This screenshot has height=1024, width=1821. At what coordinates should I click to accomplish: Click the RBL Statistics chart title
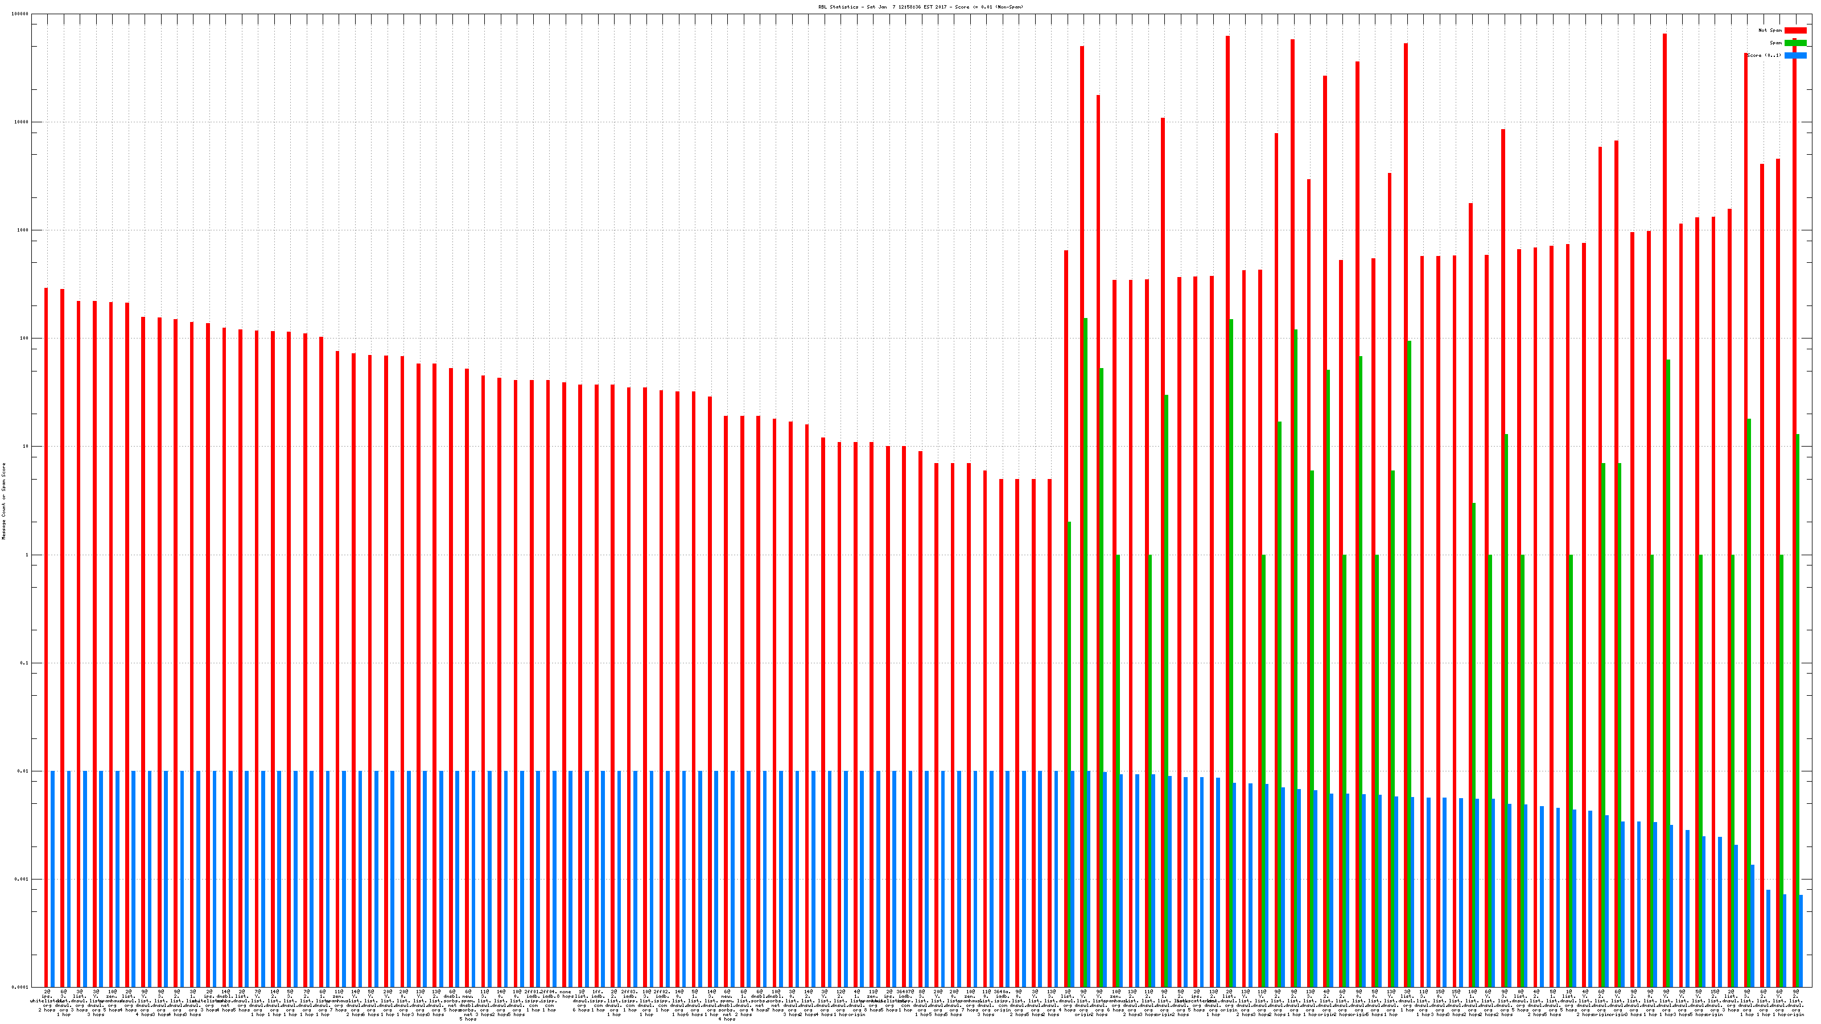point(920,7)
